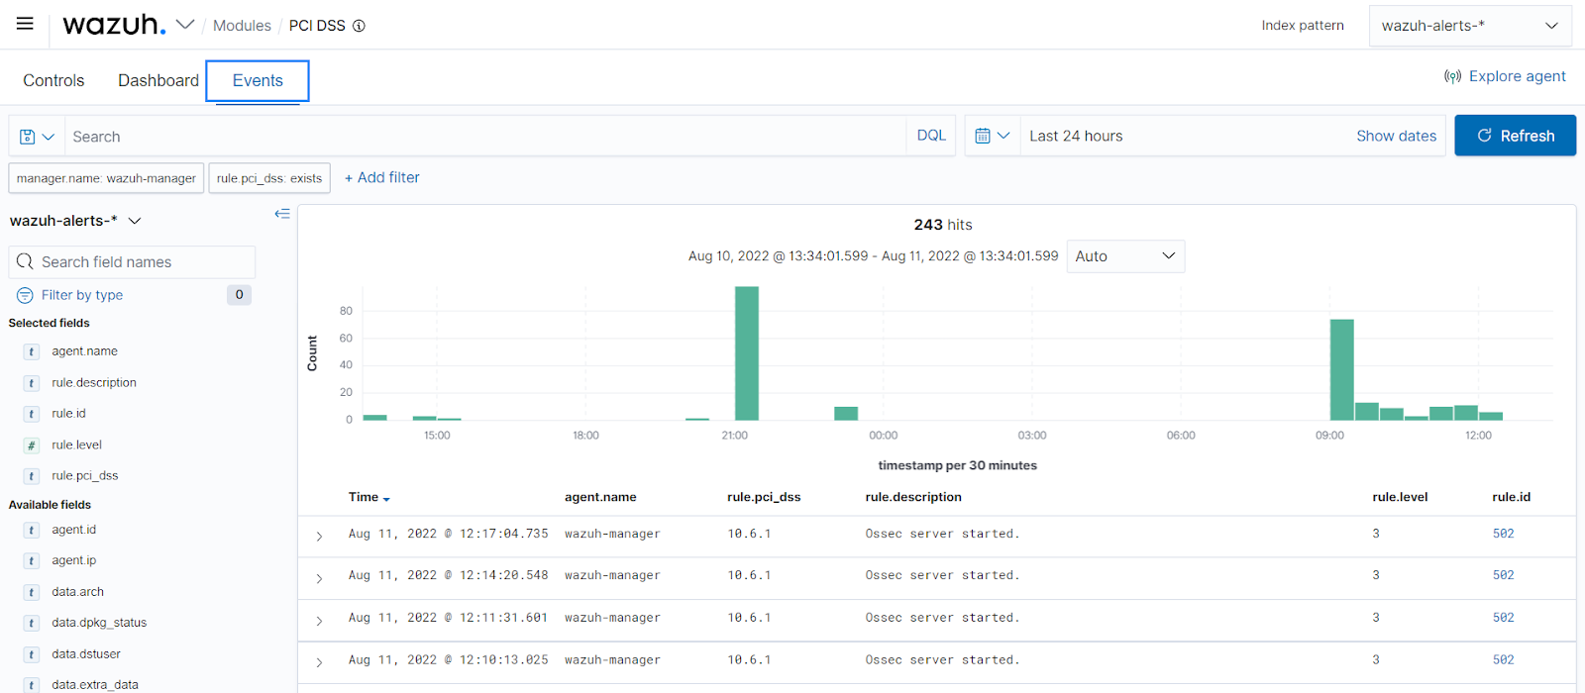Click the rule.description selected field

point(94,383)
